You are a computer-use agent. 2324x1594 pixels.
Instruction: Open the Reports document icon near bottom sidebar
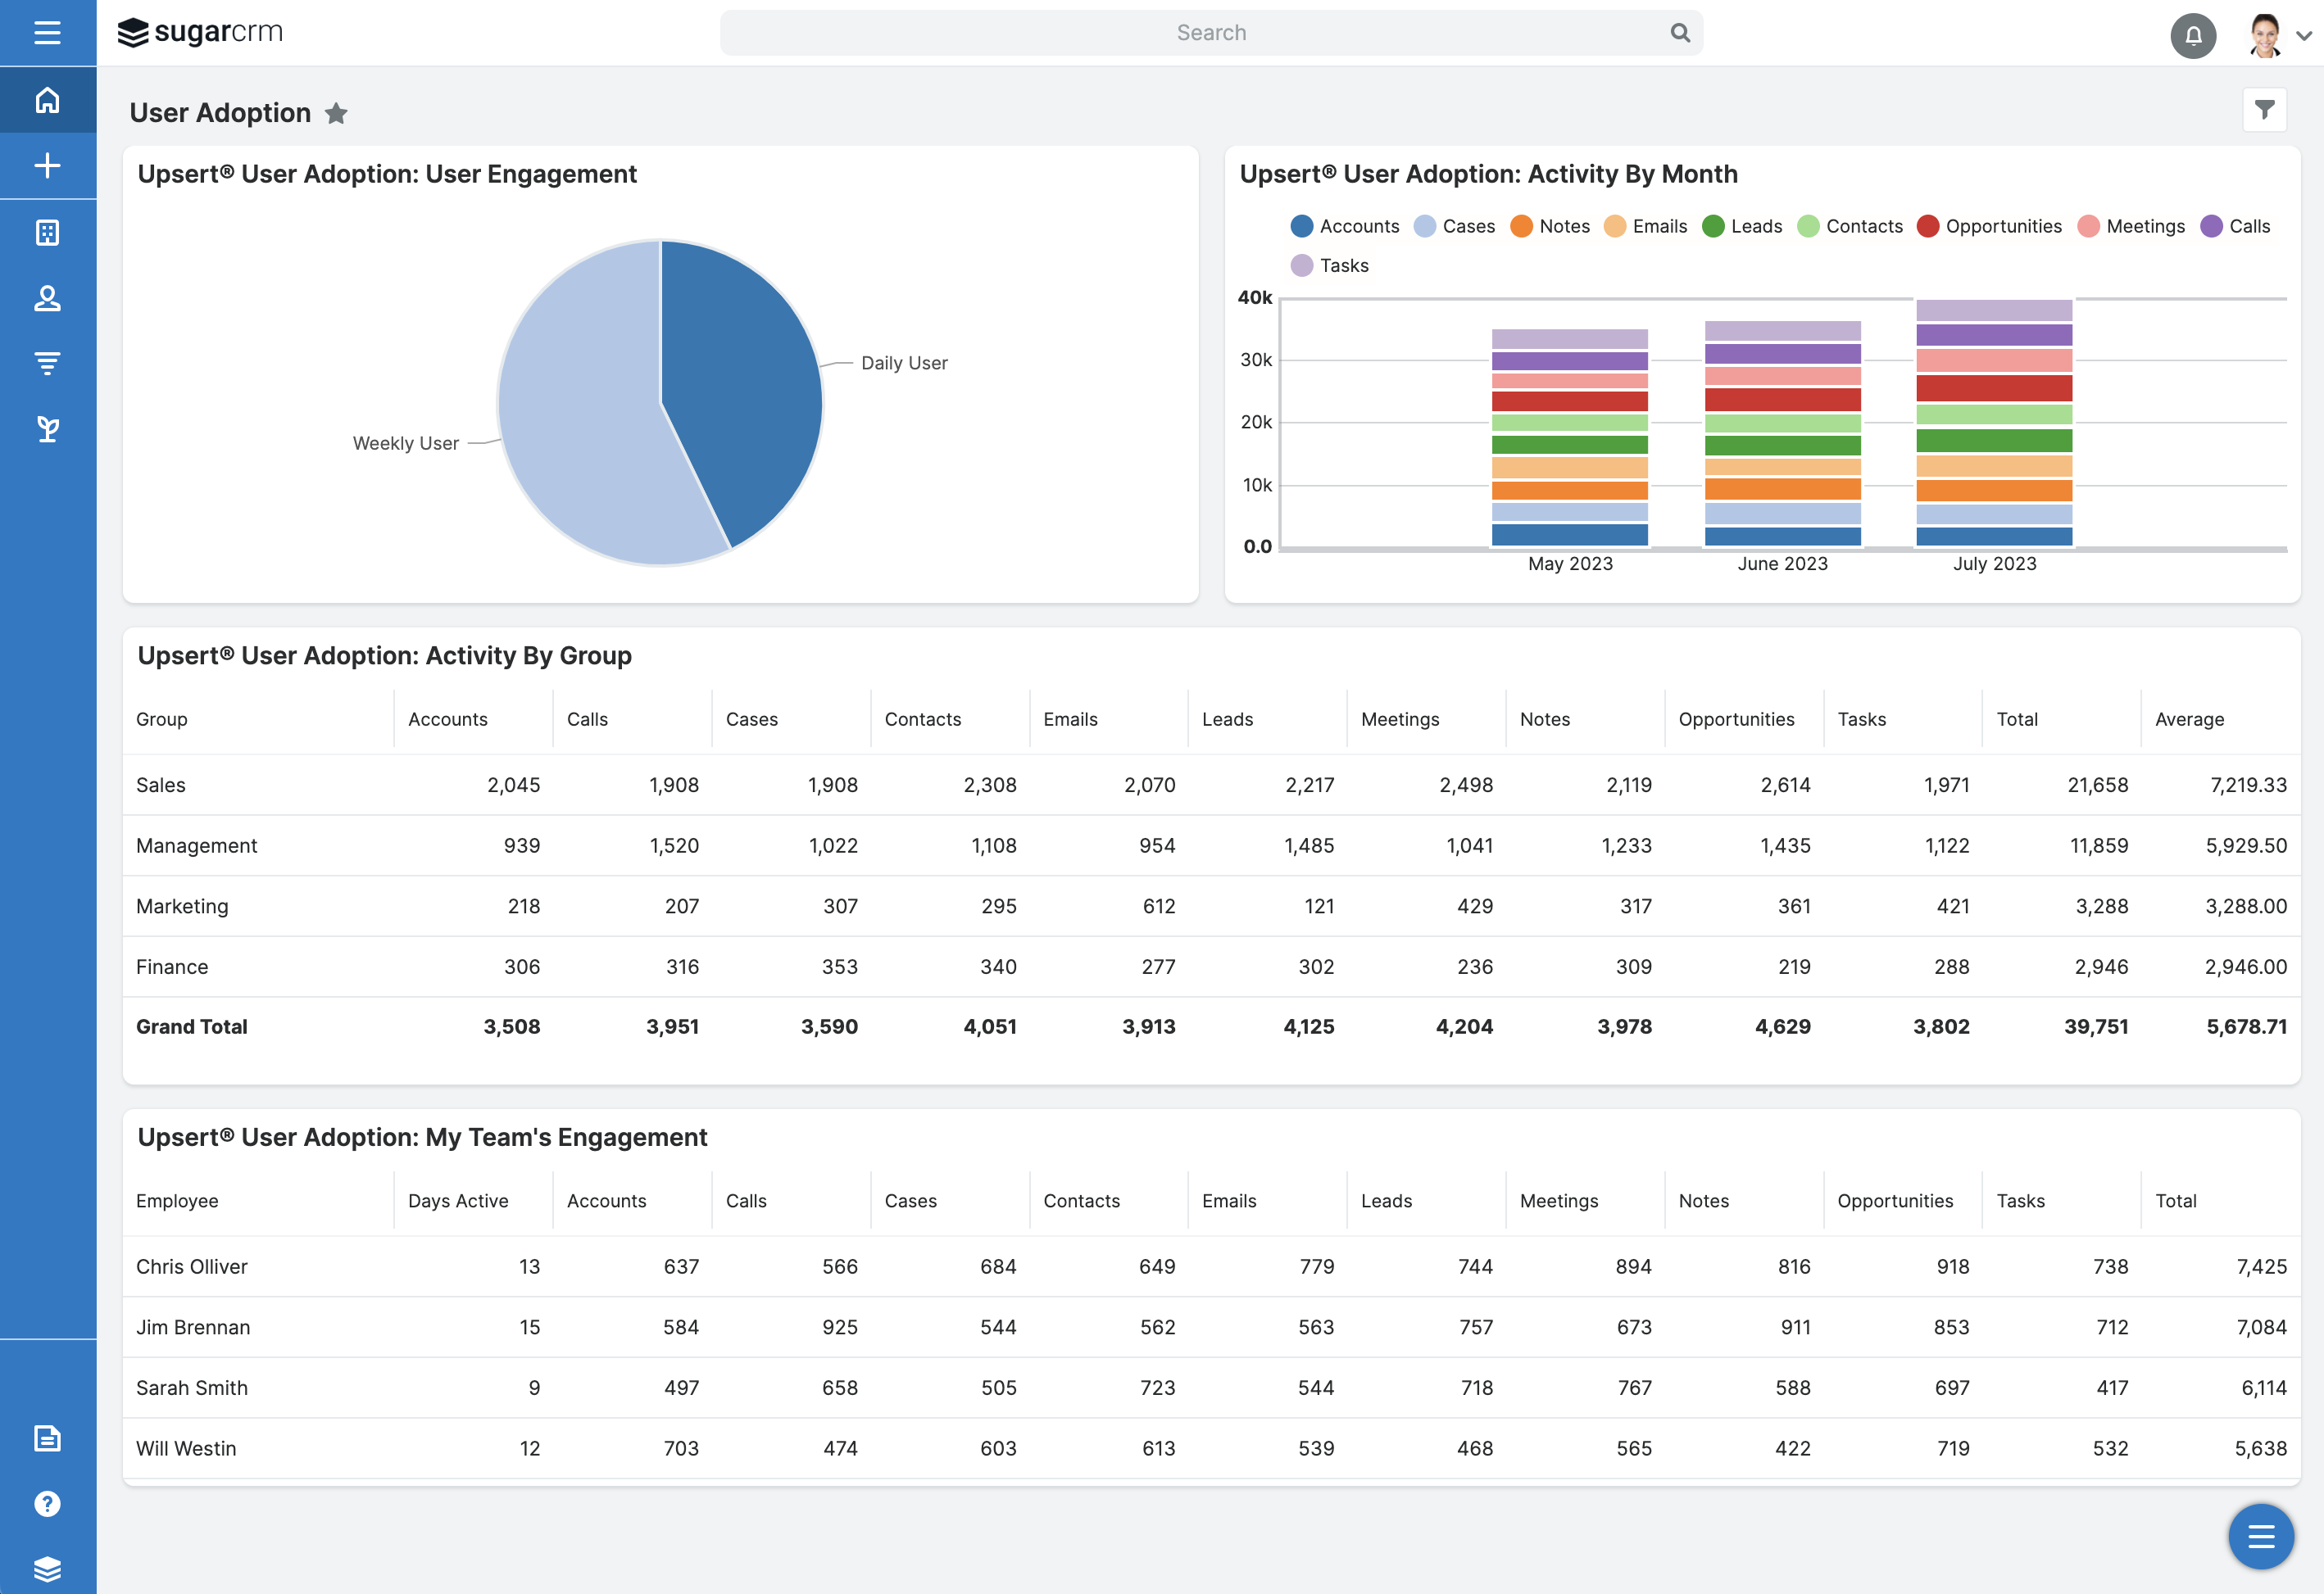coord(47,1439)
